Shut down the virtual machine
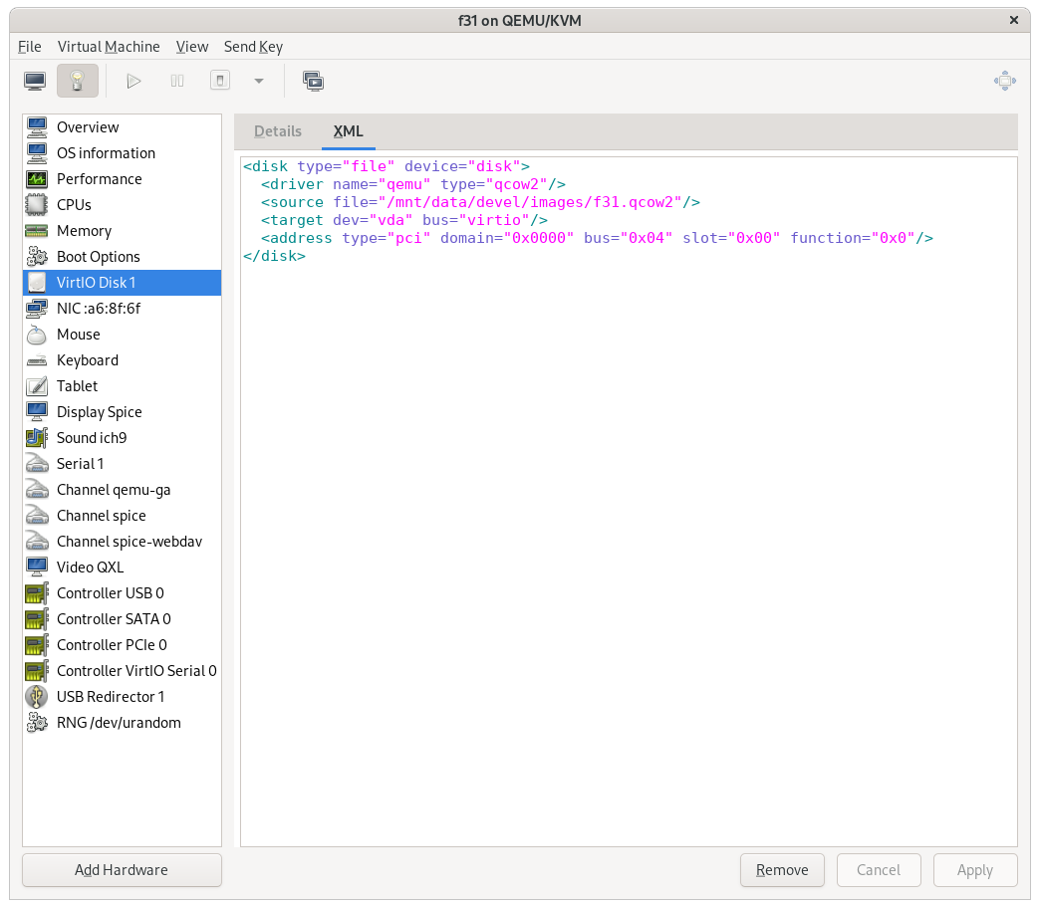The width and height of the screenshot is (1040, 909). [220, 81]
